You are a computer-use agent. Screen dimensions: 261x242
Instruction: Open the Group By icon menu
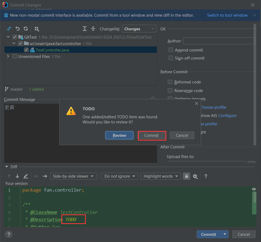coord(37,29)
